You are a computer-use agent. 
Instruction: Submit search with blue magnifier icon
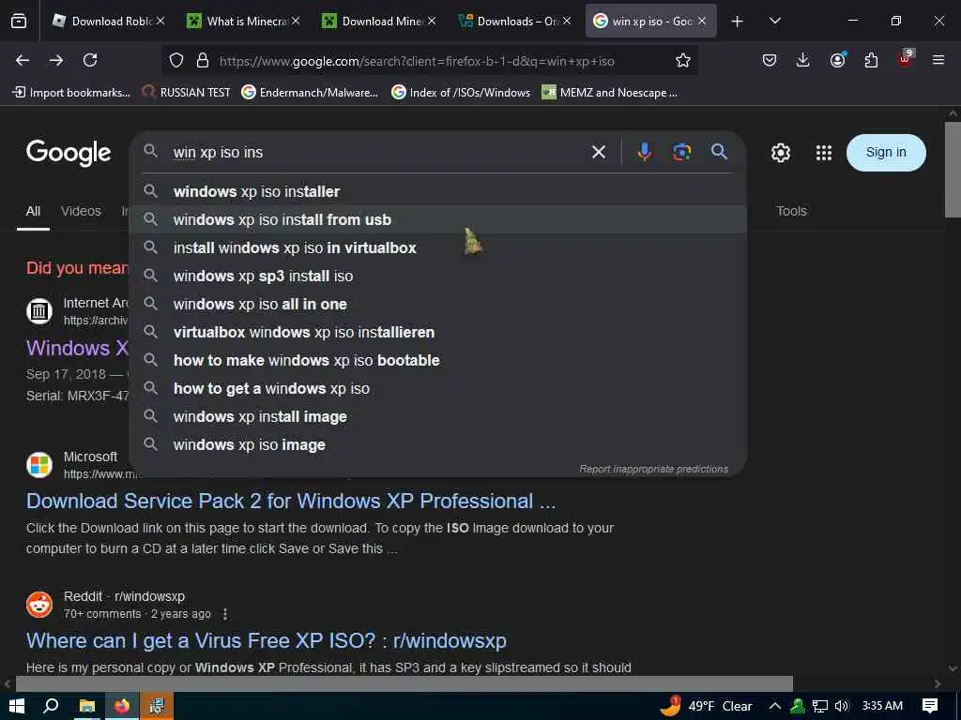[x=720, y=152]
